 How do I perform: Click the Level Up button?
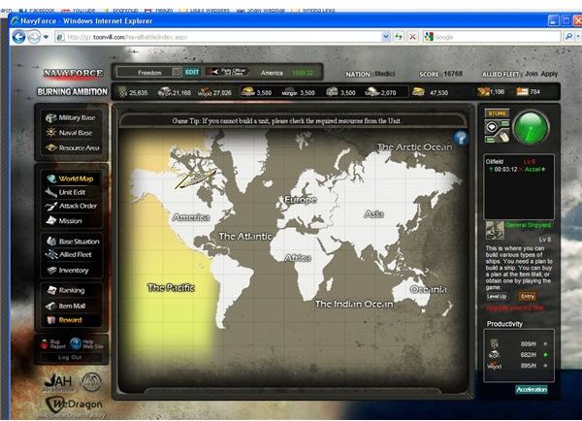coord(497,296)
